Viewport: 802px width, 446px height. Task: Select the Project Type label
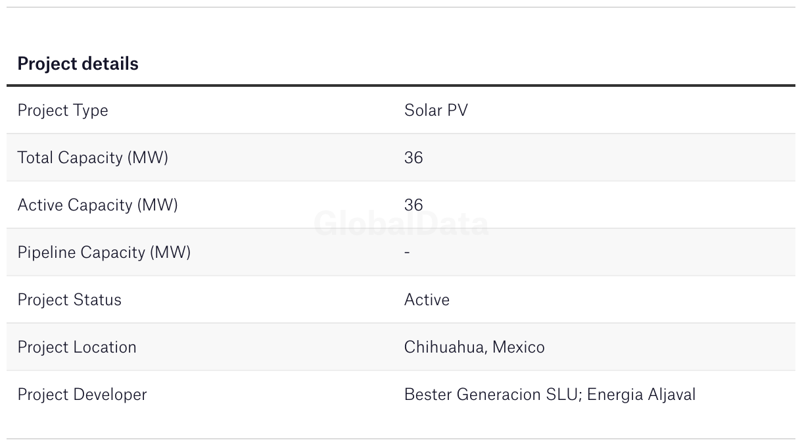(62, 111)
